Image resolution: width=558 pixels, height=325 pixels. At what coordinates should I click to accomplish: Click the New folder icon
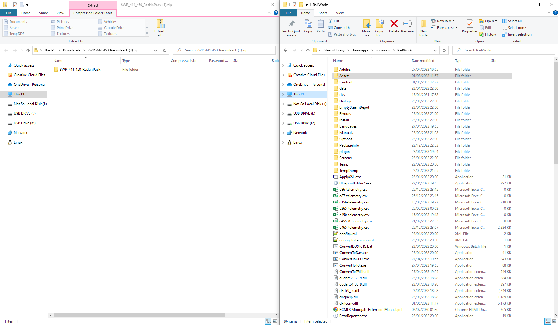(x=424, y=28)
